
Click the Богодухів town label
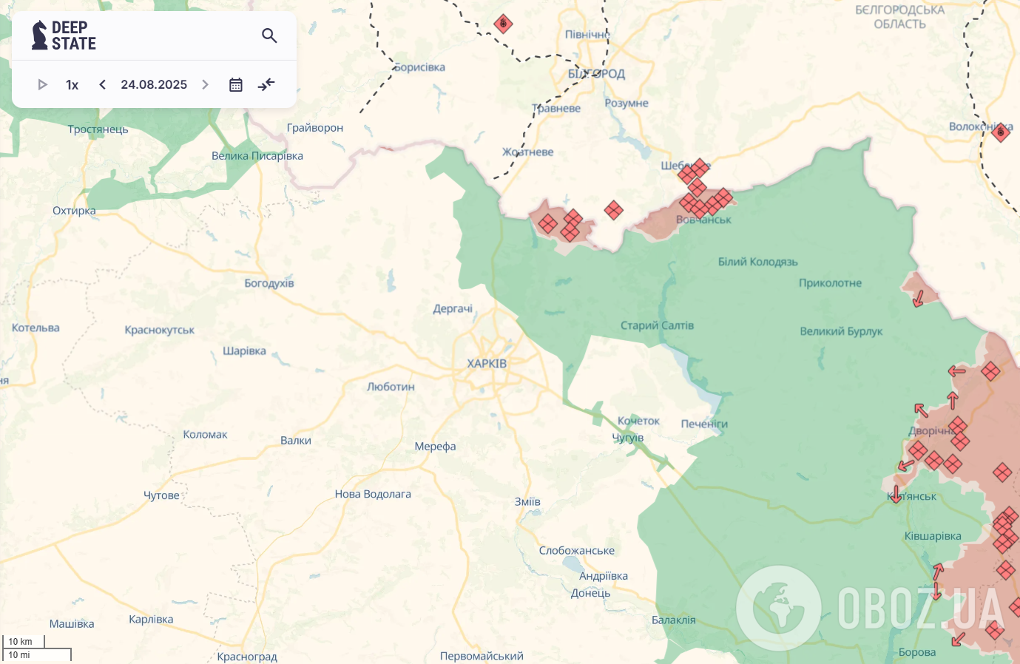pos(269,283)
